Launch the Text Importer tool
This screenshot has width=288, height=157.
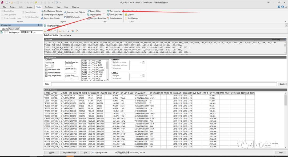pos(114,11)
